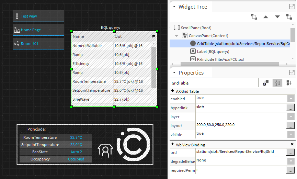
Task: Maximize the Properties panel
Action: point(292,72)
